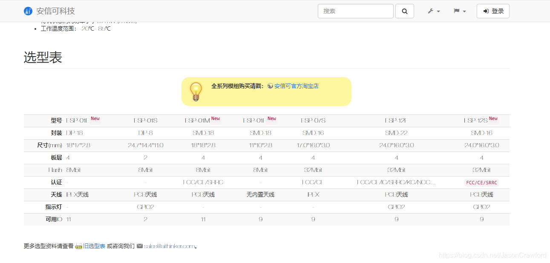Click the Ai-Thinker logo icon
The height and width of the screenshot is (263, 550).
tap(28, 11)
